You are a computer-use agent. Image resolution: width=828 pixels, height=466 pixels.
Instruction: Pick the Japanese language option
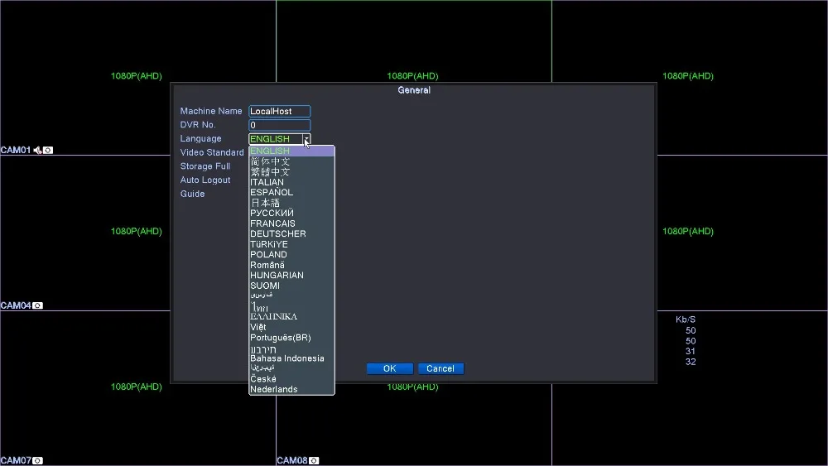[x=291, y=203]
